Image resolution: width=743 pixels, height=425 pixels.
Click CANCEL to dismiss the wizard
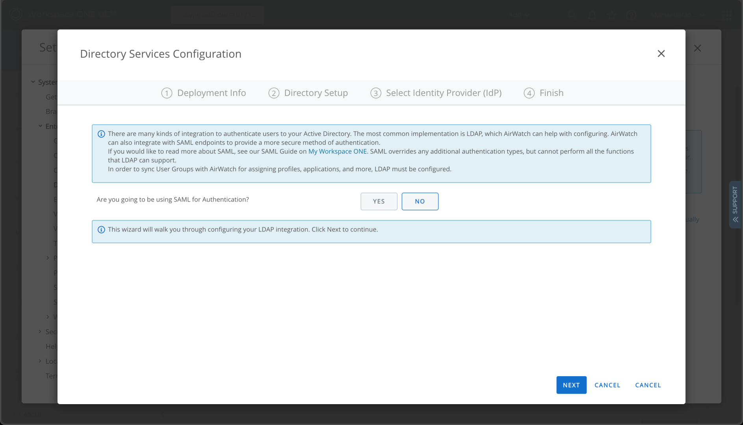[607, 385]
